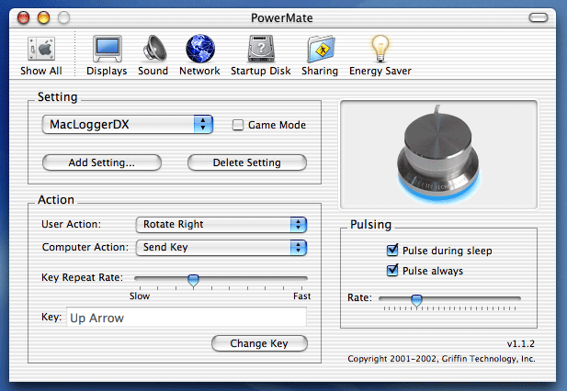Open the Sound preferences icon
This screenshot has width=567, height=391.
point(153,50)
